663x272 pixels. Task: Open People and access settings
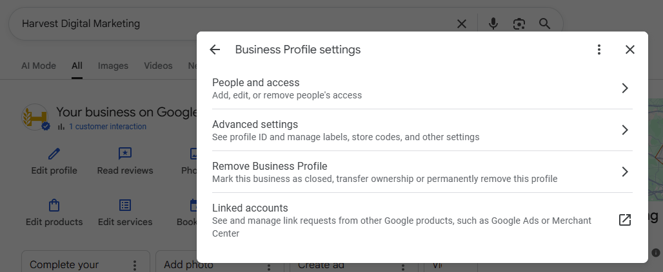coord(422,88)
